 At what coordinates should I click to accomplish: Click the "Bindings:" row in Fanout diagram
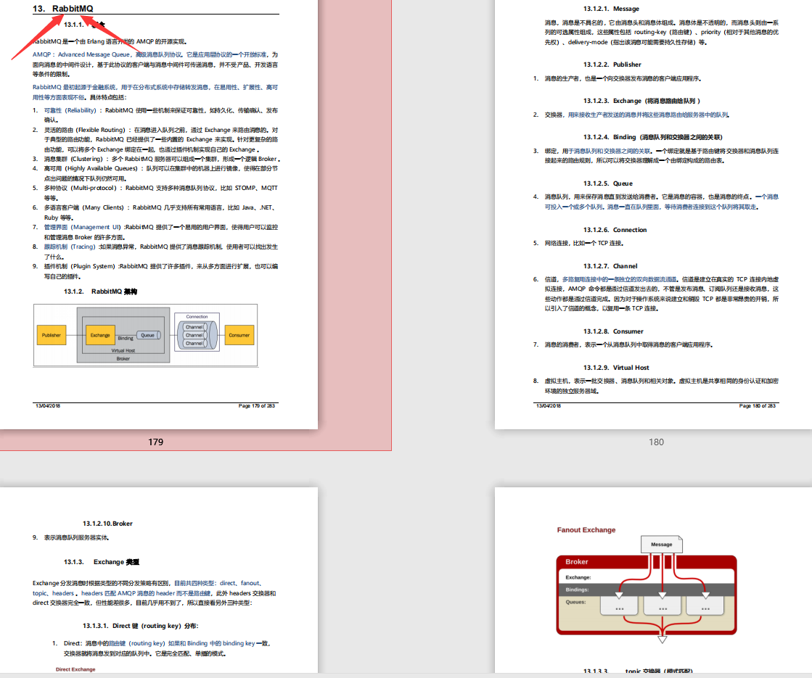[x=647, y=590]
